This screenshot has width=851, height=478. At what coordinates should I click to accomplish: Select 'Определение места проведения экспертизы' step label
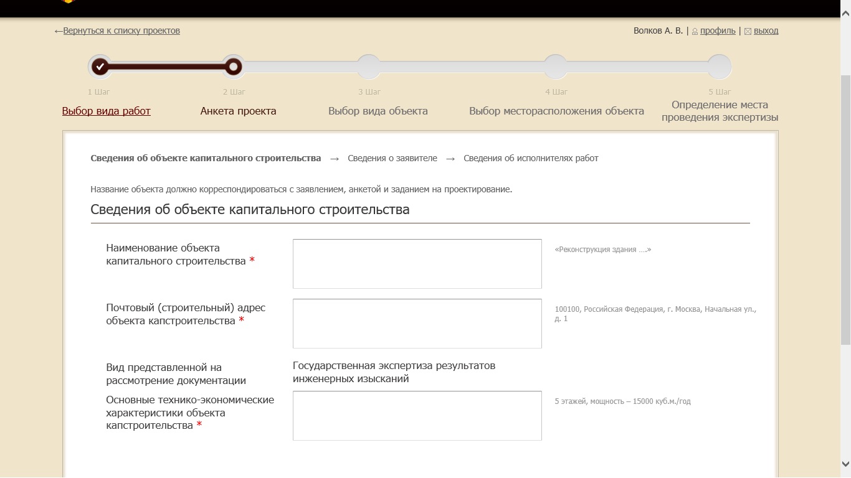pos(720,111)
